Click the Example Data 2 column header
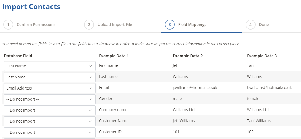The width and height of the screenshot is (301, 139). [188, 56]
